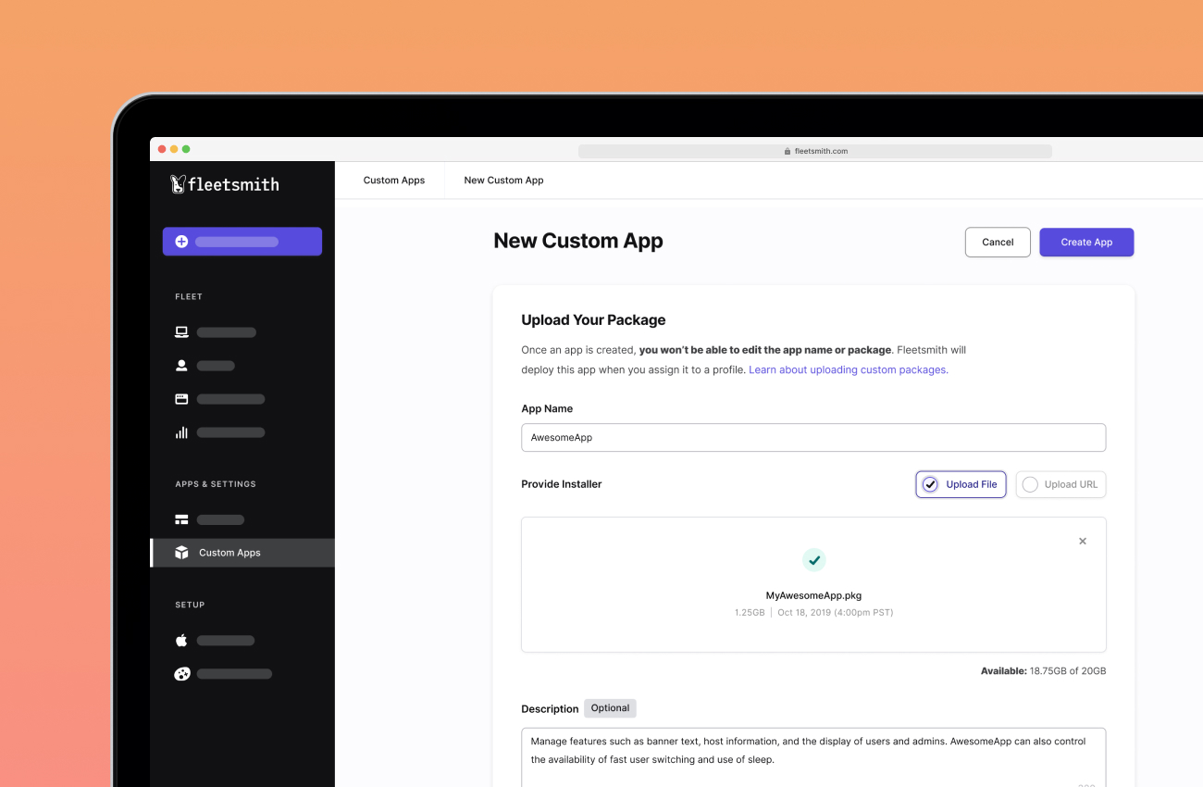Click the Optional badge beside Description

(x=610, y=708)
